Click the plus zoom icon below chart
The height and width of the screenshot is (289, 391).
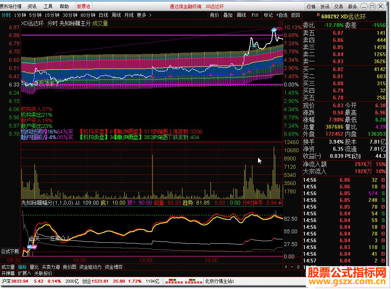[286, 267]
